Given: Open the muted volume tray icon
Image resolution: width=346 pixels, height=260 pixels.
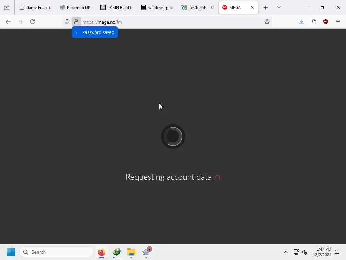Looking at the screenshot, I should 305,252.
